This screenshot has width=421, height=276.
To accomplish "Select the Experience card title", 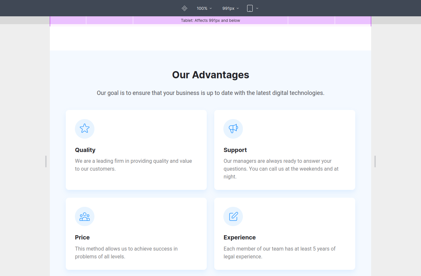I will (x=240, y=238).
